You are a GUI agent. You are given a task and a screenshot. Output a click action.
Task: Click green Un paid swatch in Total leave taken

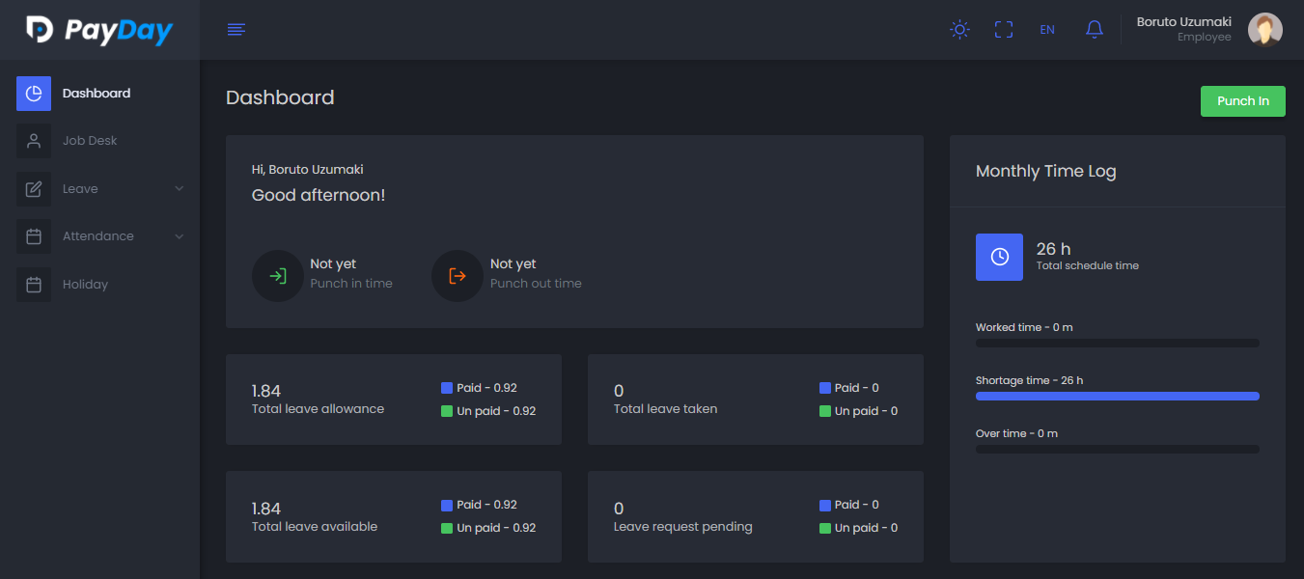(x=825, y=411)
